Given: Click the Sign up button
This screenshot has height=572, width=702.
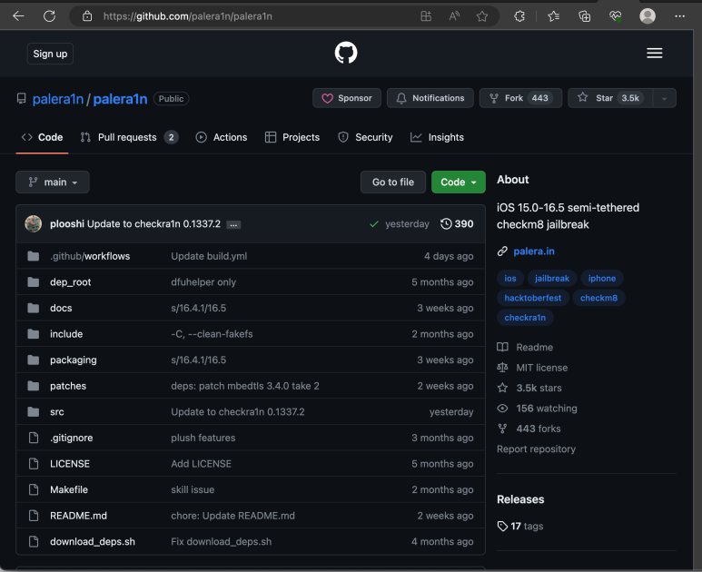Looking at the screenshot, I should point(50,54).
